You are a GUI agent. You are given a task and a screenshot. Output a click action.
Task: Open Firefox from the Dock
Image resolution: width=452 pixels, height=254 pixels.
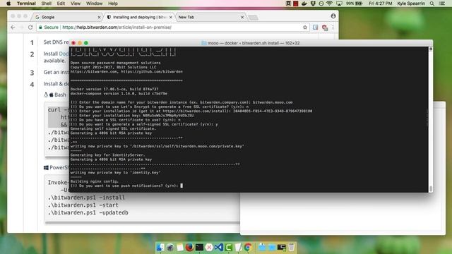[189, 247]
